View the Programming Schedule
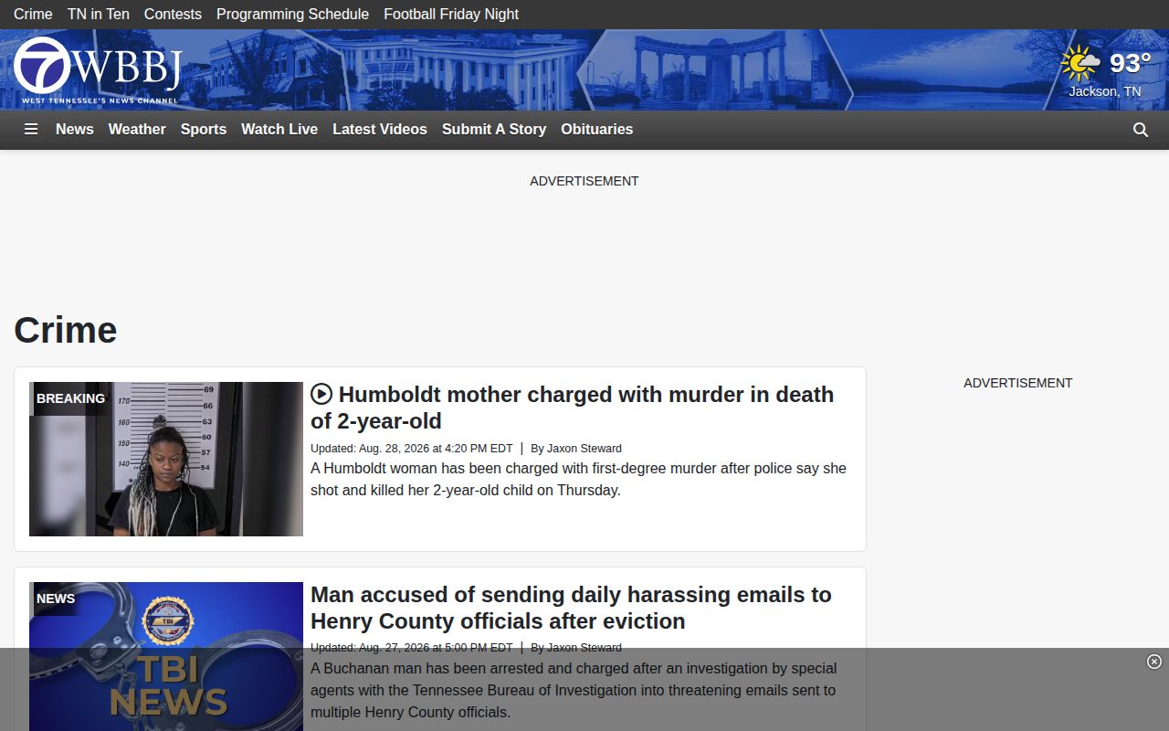This screenshot has height=731, width=1169. click(x=292, y=14)
